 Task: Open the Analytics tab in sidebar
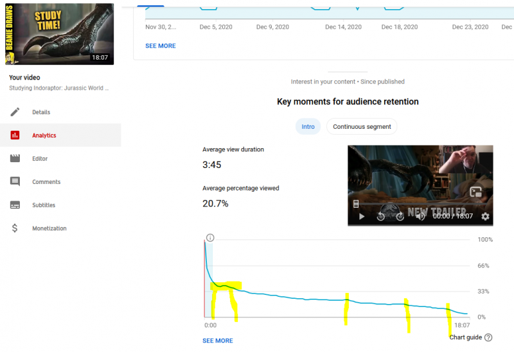(x=44, y=135)
